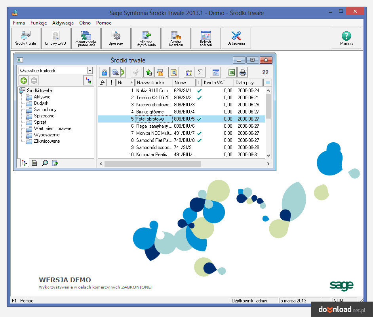Add a kartoteka with green plus

[23, 81]
